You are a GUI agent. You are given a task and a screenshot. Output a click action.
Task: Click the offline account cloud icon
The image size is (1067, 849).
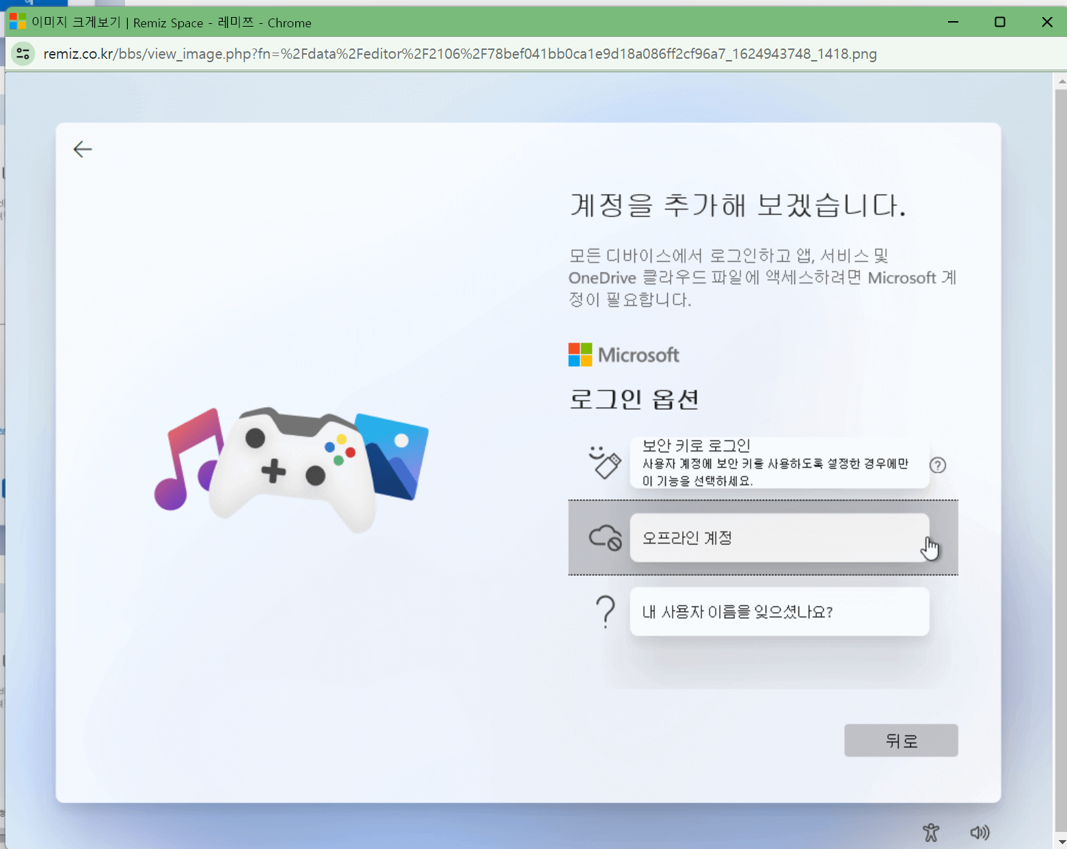pos(605,538)
